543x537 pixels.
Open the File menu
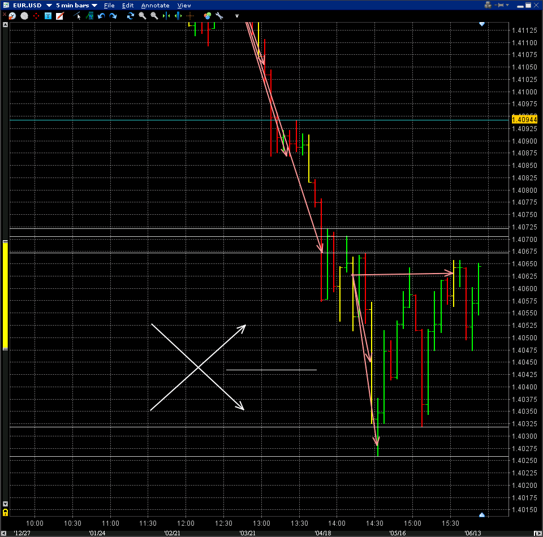click(109, 6)
